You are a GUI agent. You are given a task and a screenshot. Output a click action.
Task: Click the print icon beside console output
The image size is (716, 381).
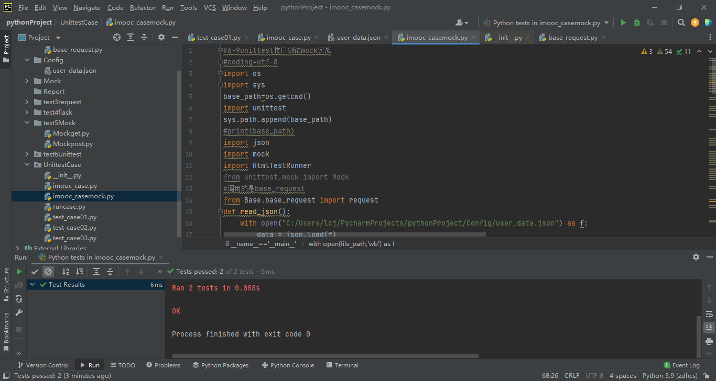(709, 341)
